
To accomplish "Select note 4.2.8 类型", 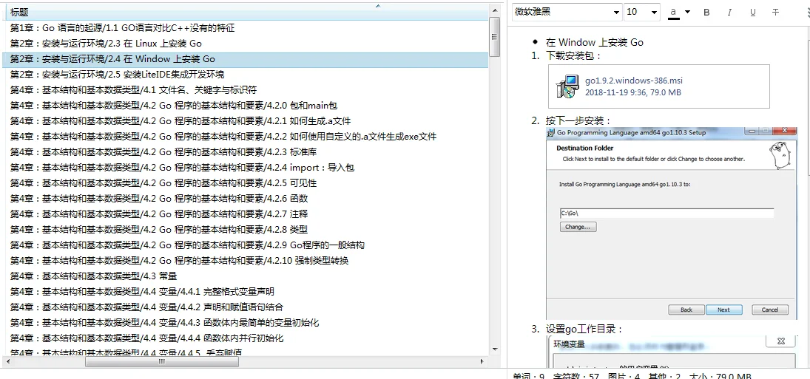I will click(x=246, y=230).
